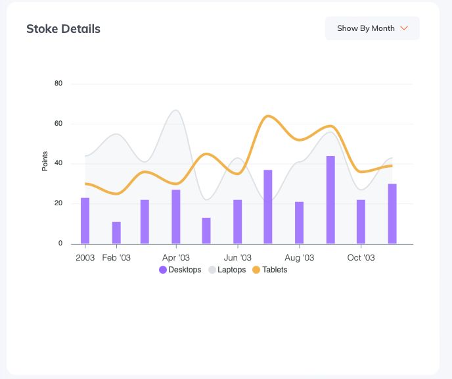Click the purple bar above Jun '03
The width and height of the screenshot is (452, 379).
(238, 222)
